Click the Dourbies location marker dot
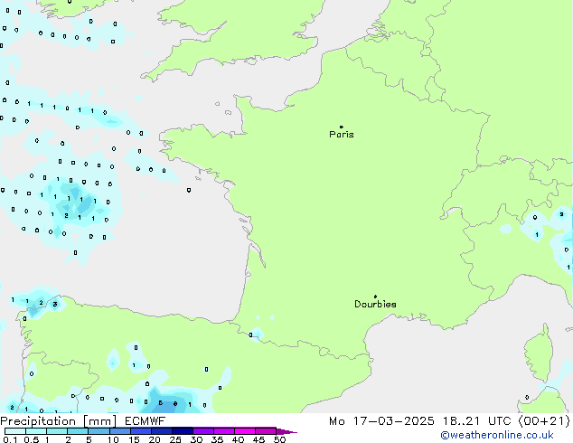This screenshot has height=443, width=573. (x=375, y=297)
